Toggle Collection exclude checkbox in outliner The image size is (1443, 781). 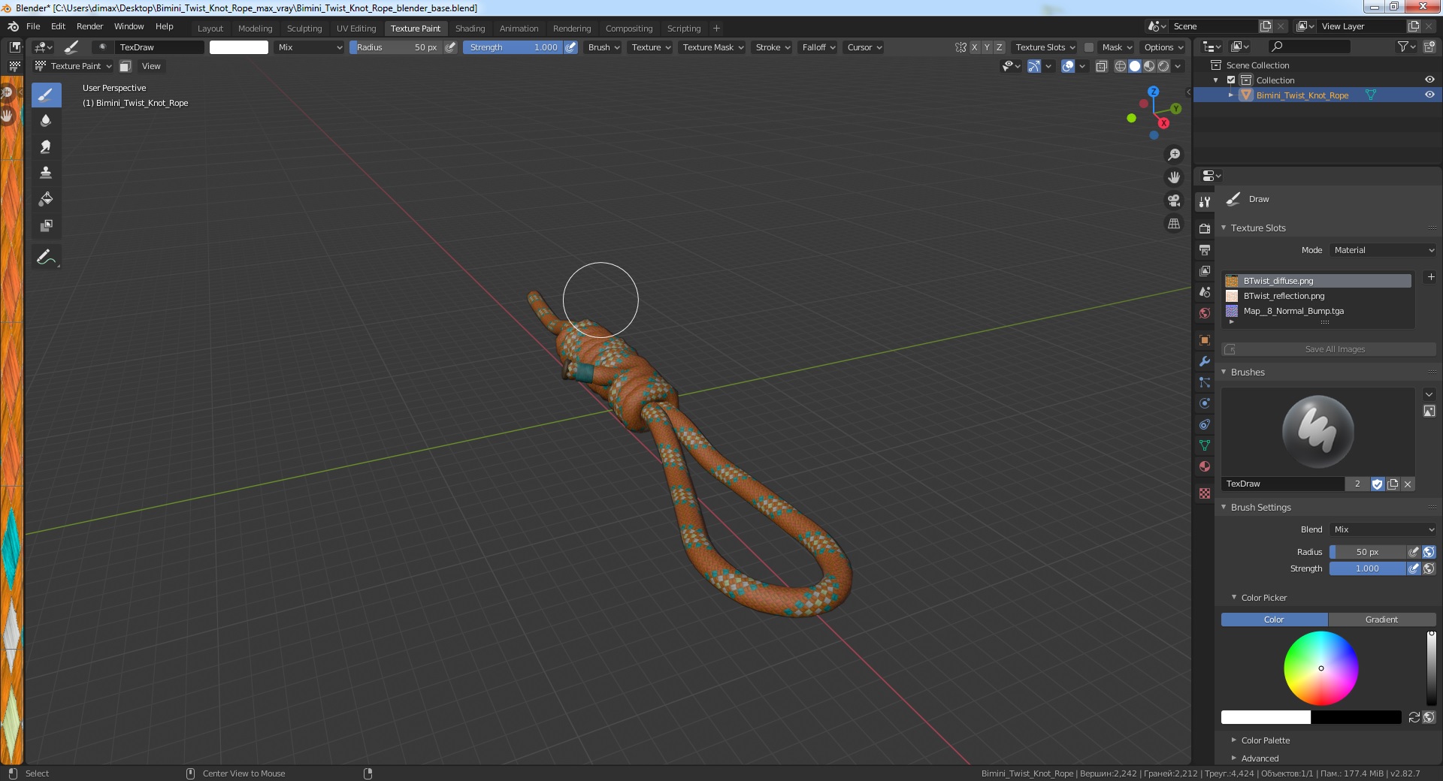1231,80
